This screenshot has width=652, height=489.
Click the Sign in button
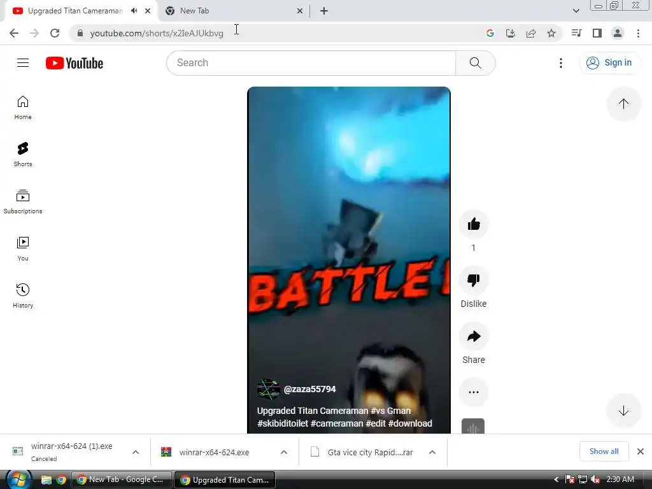coord(609,63)
